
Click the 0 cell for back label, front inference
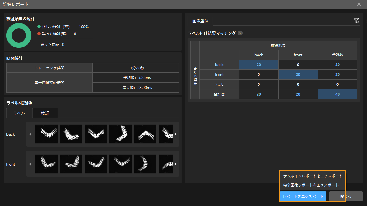(298, 65)
